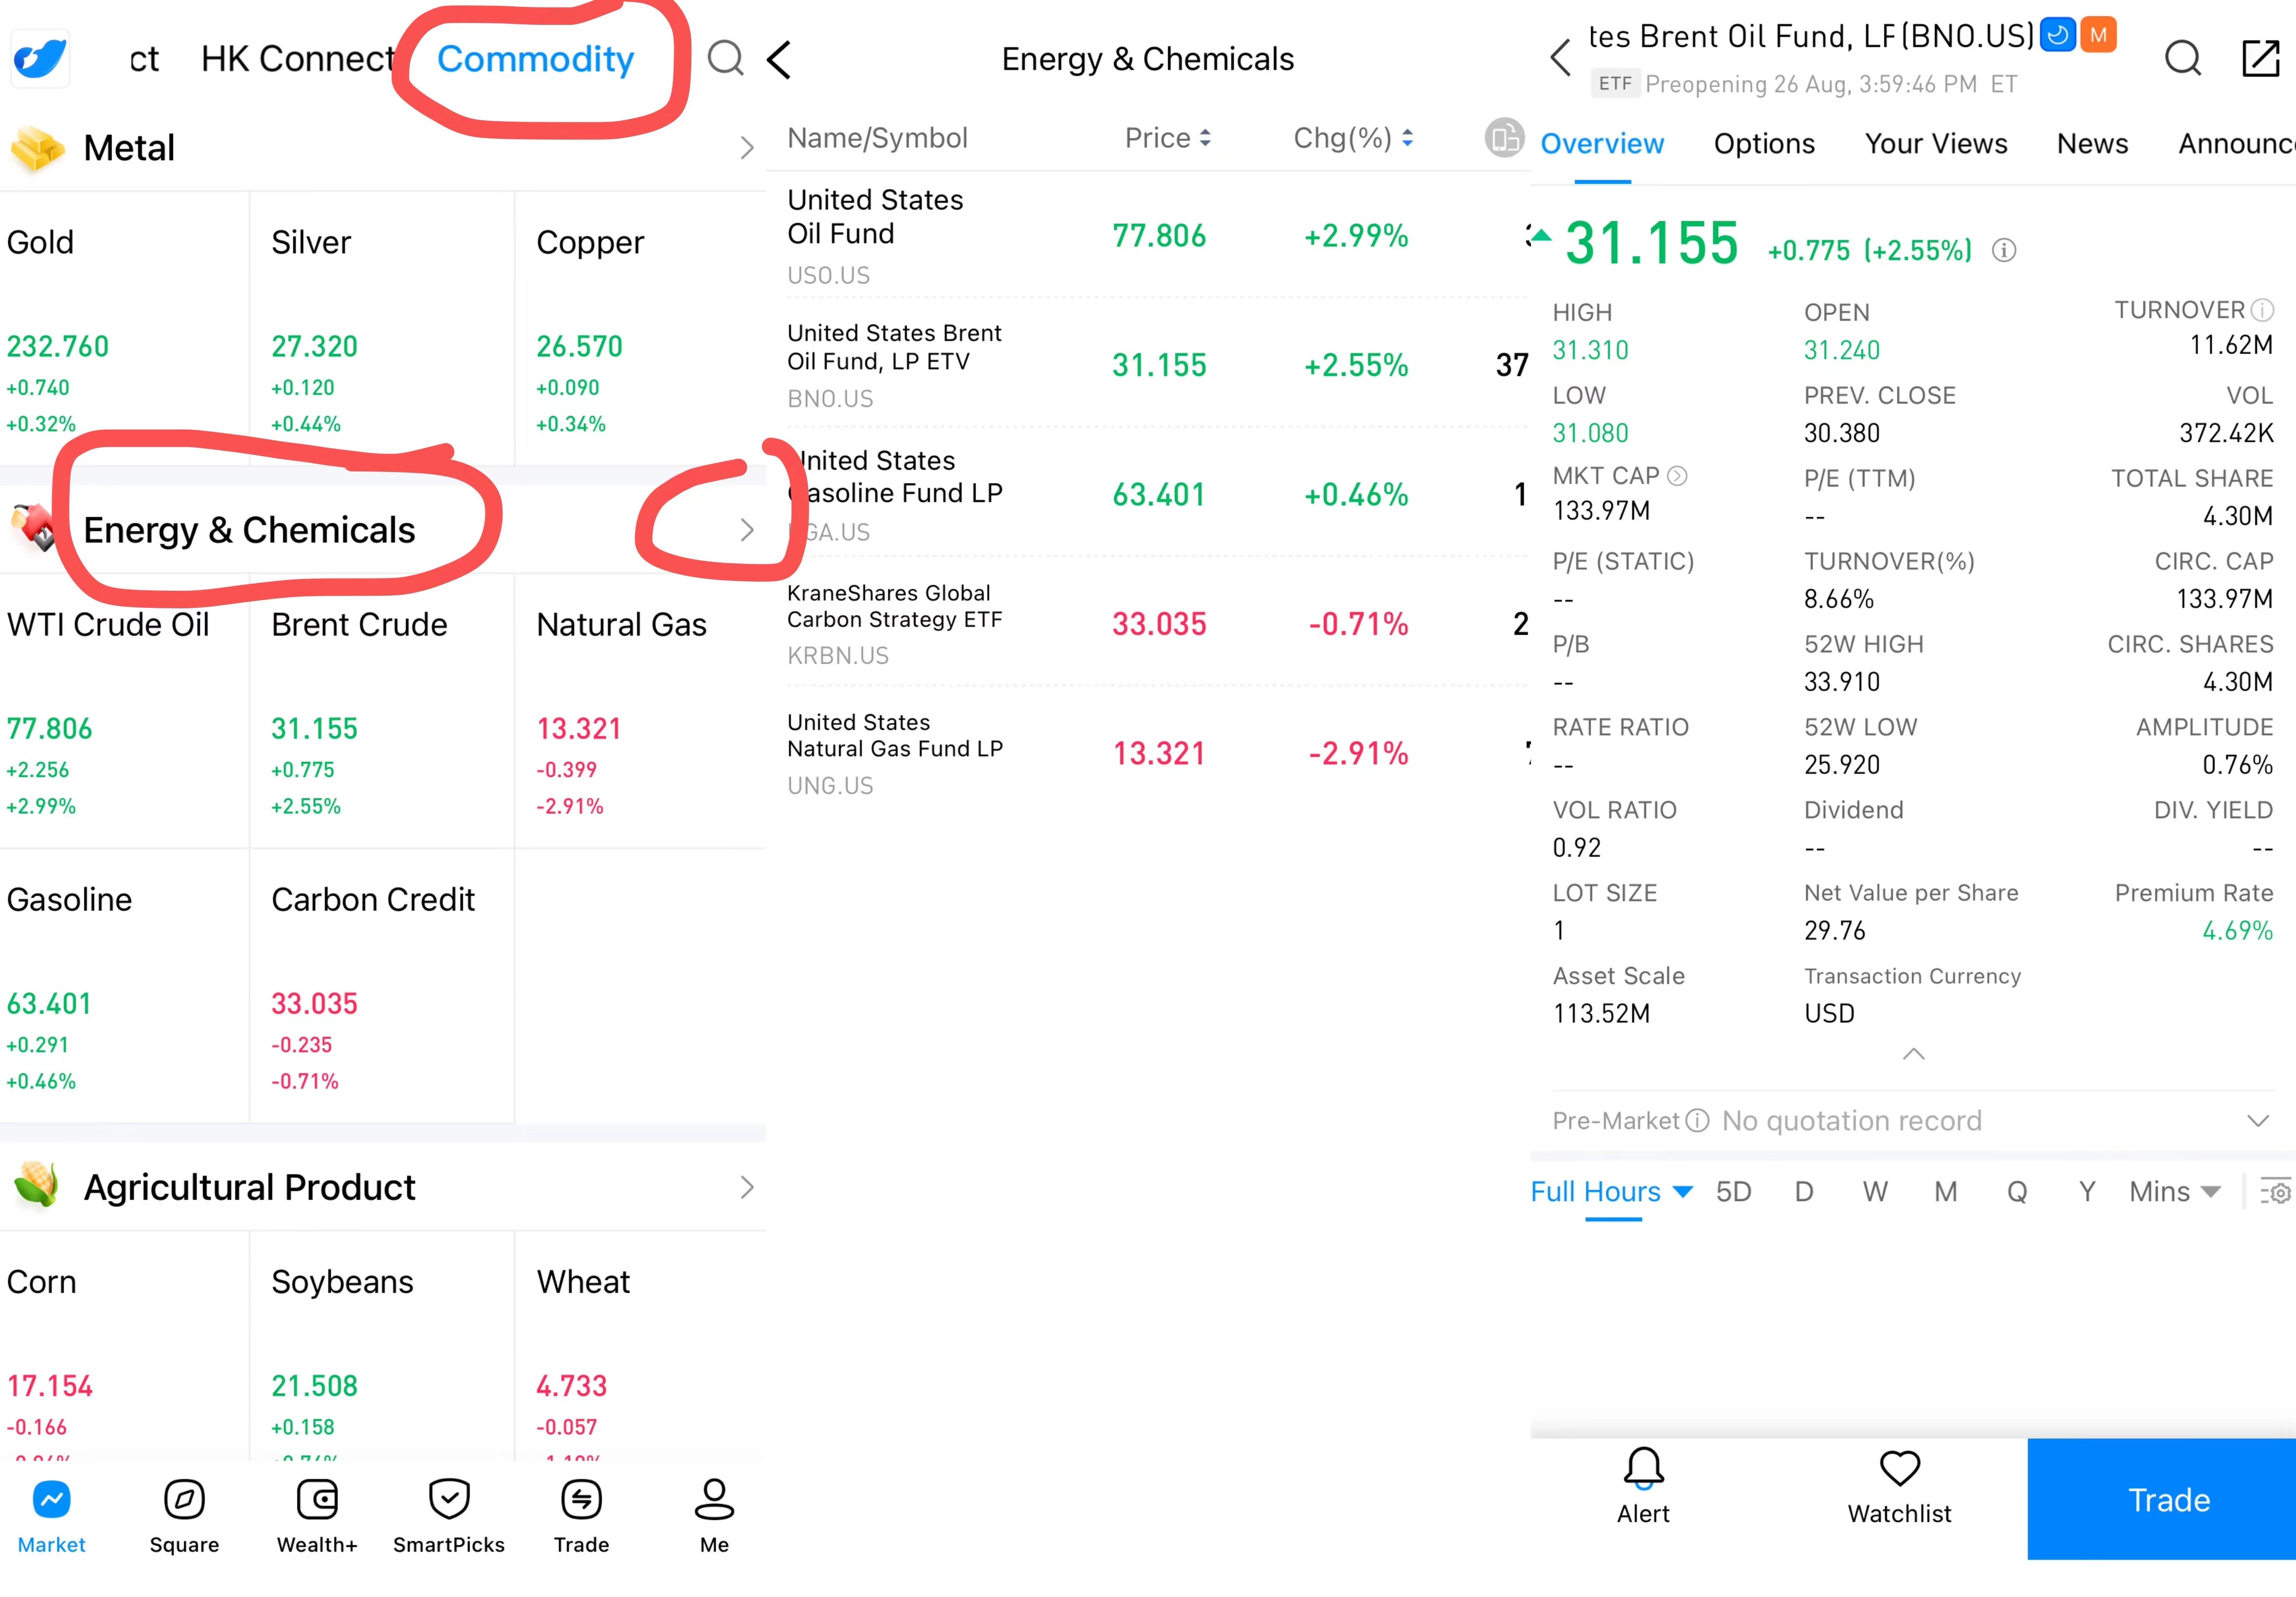Expand the Full Hours dropdown
2296x1597 pixels.
point(1611,1192)
